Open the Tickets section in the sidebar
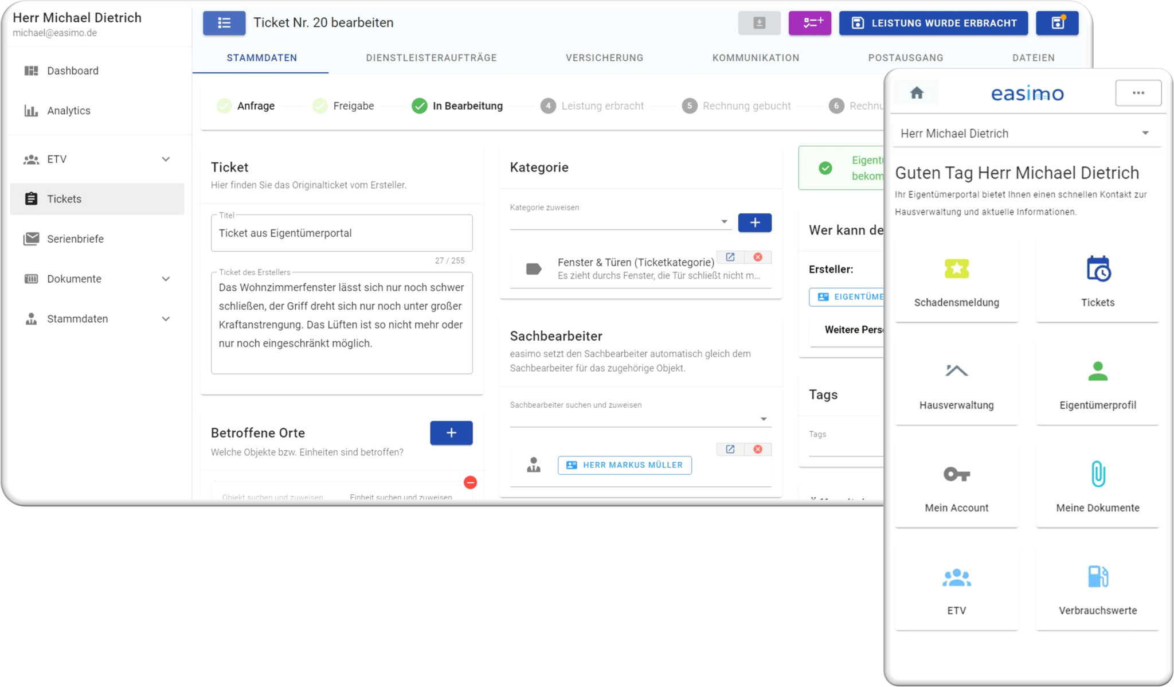The height and width of the screenshot is (687, 1174). pos(64,199)
